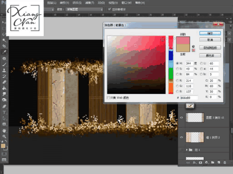Create a new group folder icon
This screenshot has height=174, width=233.
click(213, 163)
